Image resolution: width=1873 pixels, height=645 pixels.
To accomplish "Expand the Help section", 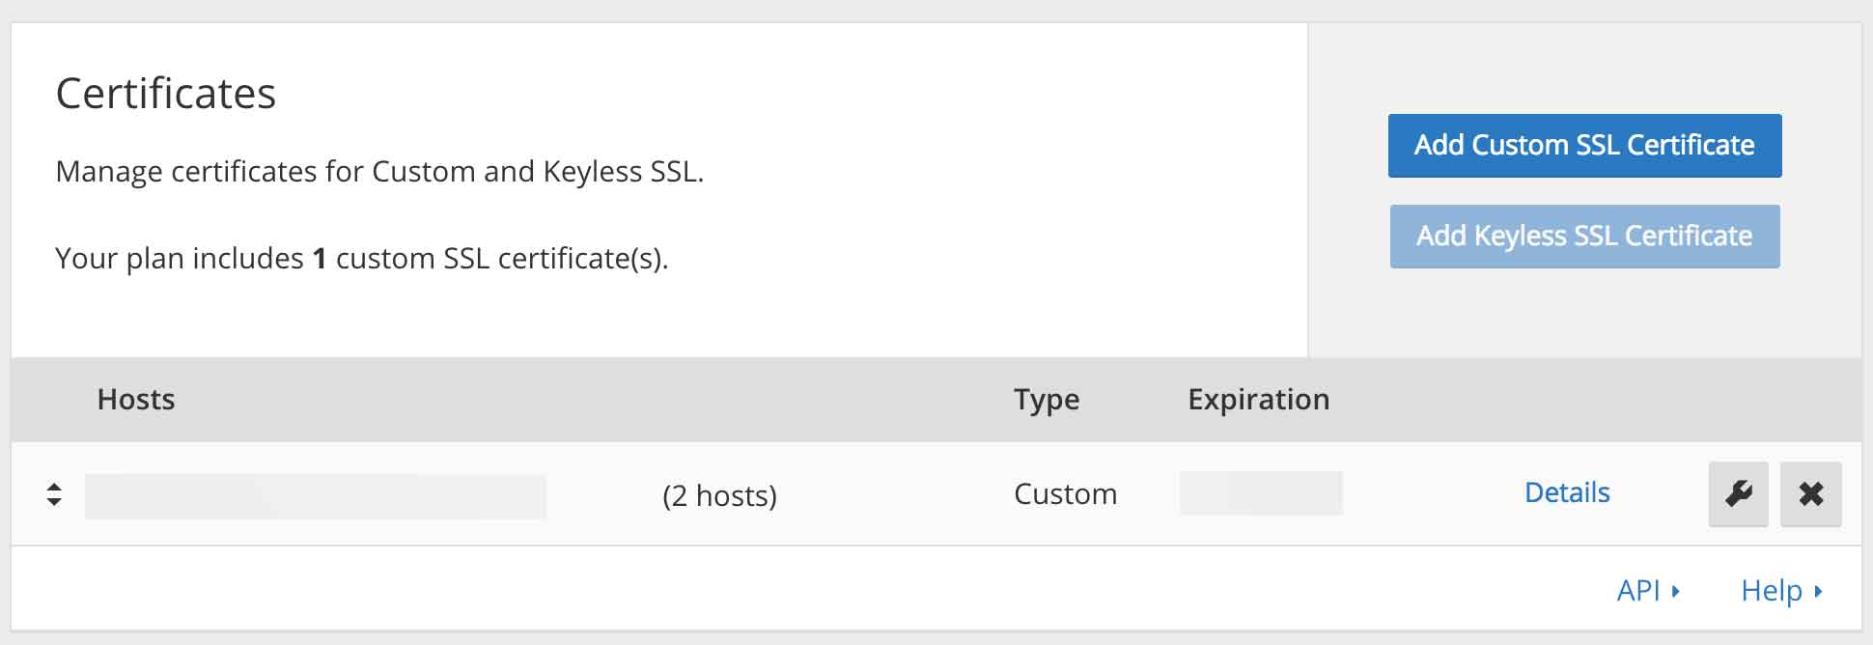I will click(x=1781, y=590).
